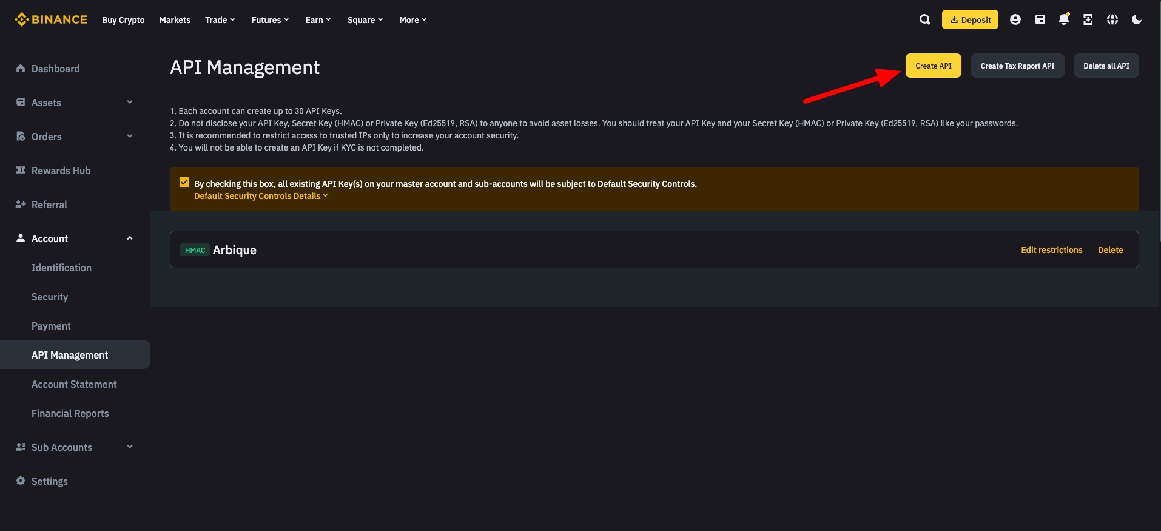Screen dimensions: 1161x531
Task: Click the Create API button
Action: click(x=933, y=66)
